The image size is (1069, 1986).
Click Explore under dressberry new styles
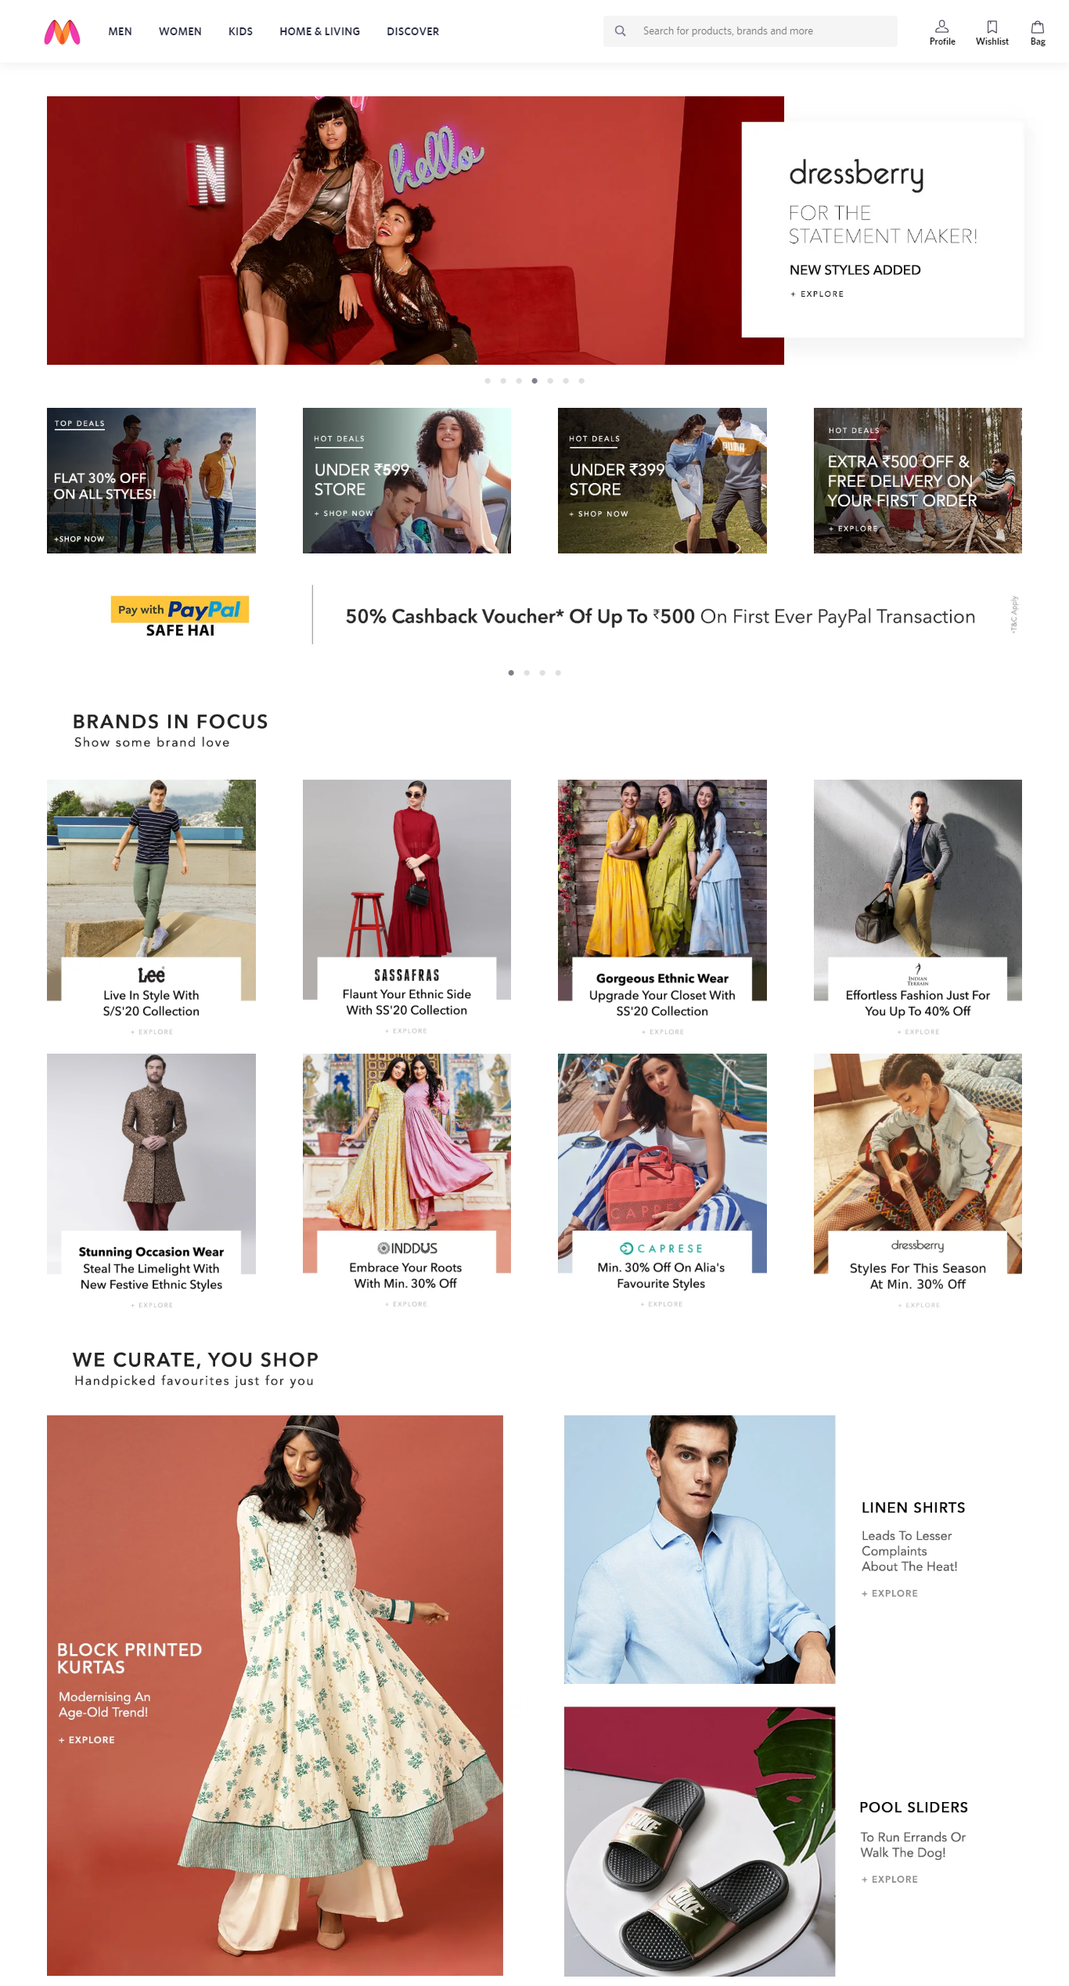pos(817,294)
